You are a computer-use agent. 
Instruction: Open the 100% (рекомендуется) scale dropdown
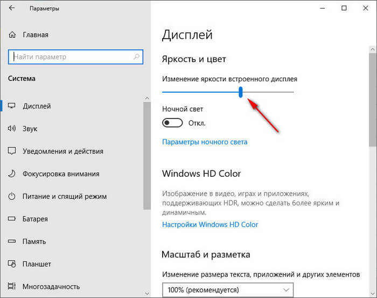click(x=228, y=290)
